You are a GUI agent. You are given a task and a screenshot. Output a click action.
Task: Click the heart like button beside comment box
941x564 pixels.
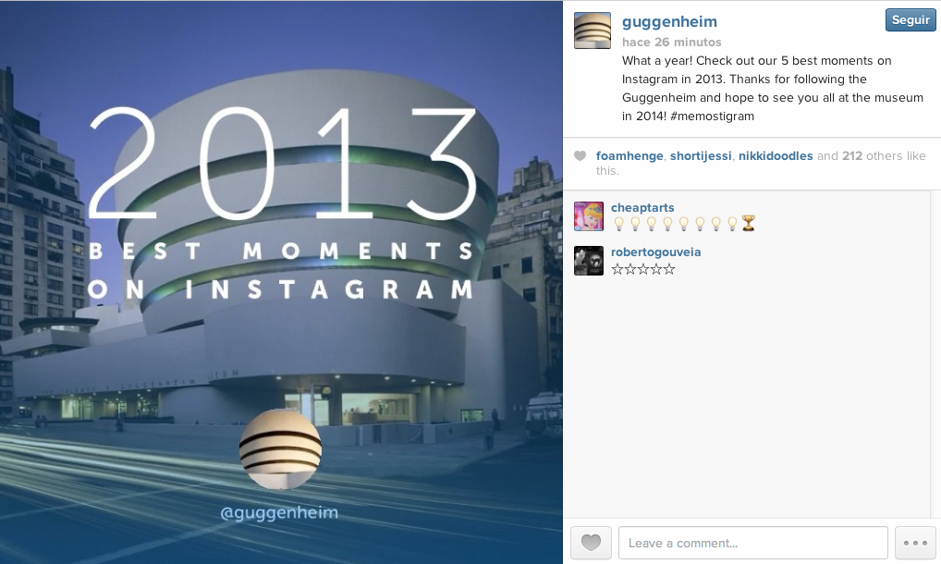click(591, 543)
